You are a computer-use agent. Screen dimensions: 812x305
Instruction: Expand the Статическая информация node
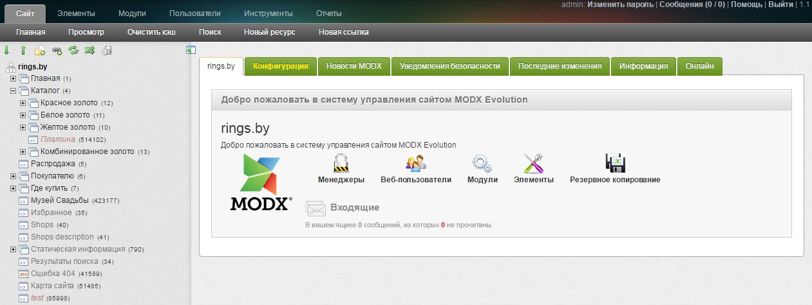tap(14, 249)
